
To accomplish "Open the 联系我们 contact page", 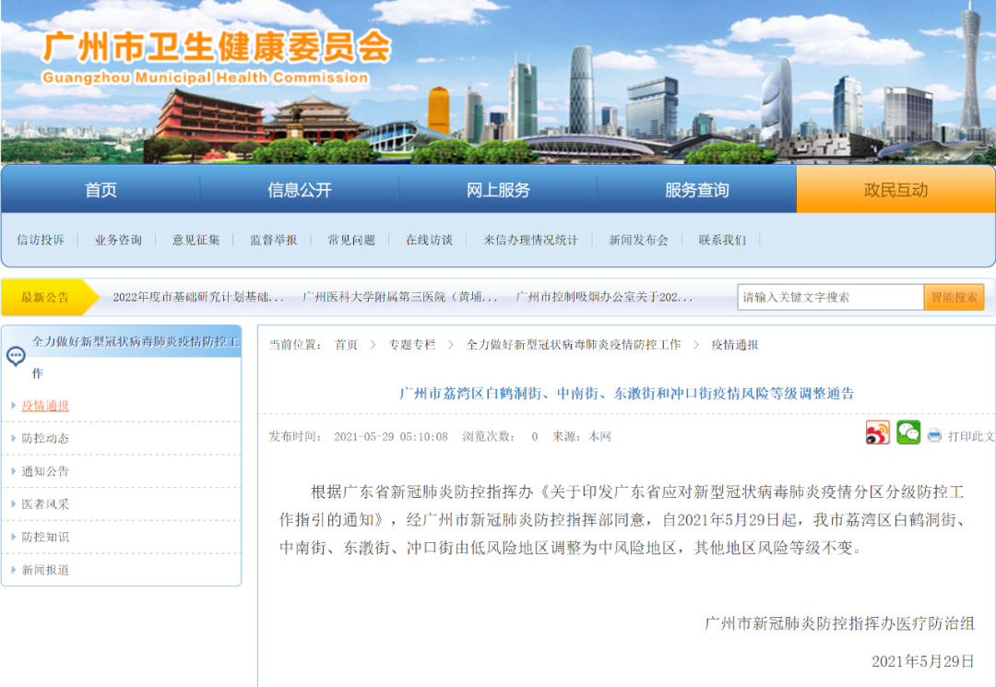I will click(723, 239).
